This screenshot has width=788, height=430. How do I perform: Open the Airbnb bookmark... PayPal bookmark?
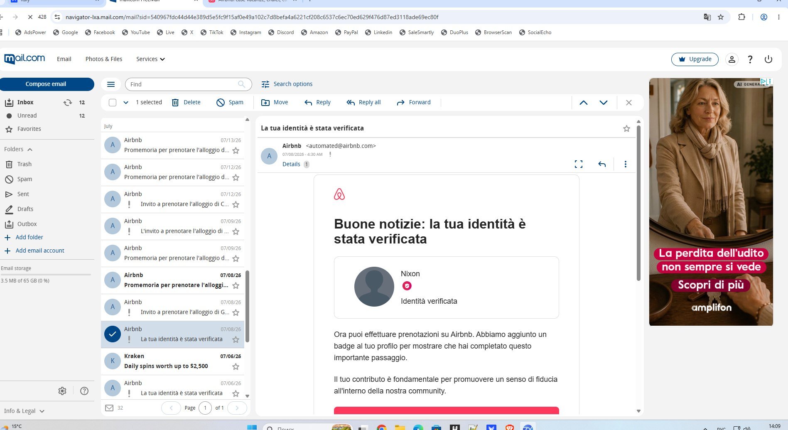click(346, 32)
